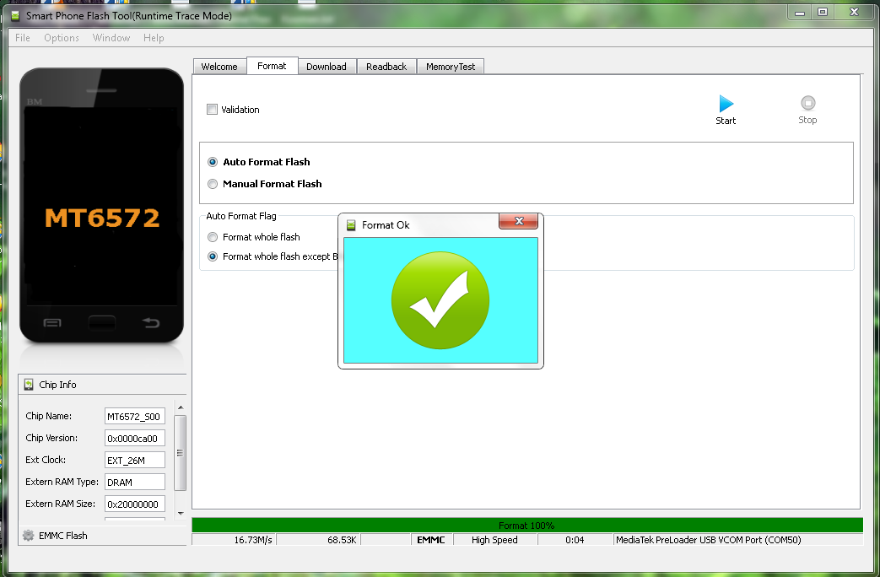Maximize the Flash Tool window

tap(823, 12)
